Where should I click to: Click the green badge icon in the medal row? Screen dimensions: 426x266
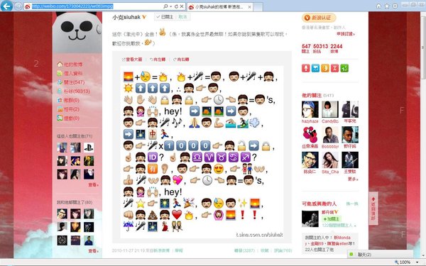click(x=344, y=68)
